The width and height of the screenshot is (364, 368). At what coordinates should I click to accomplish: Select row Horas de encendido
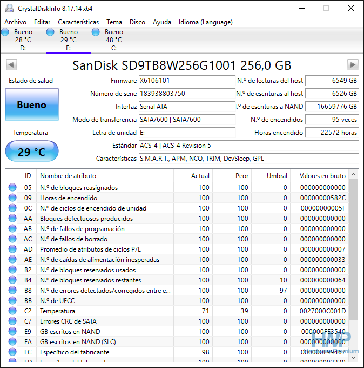[177, 198]
